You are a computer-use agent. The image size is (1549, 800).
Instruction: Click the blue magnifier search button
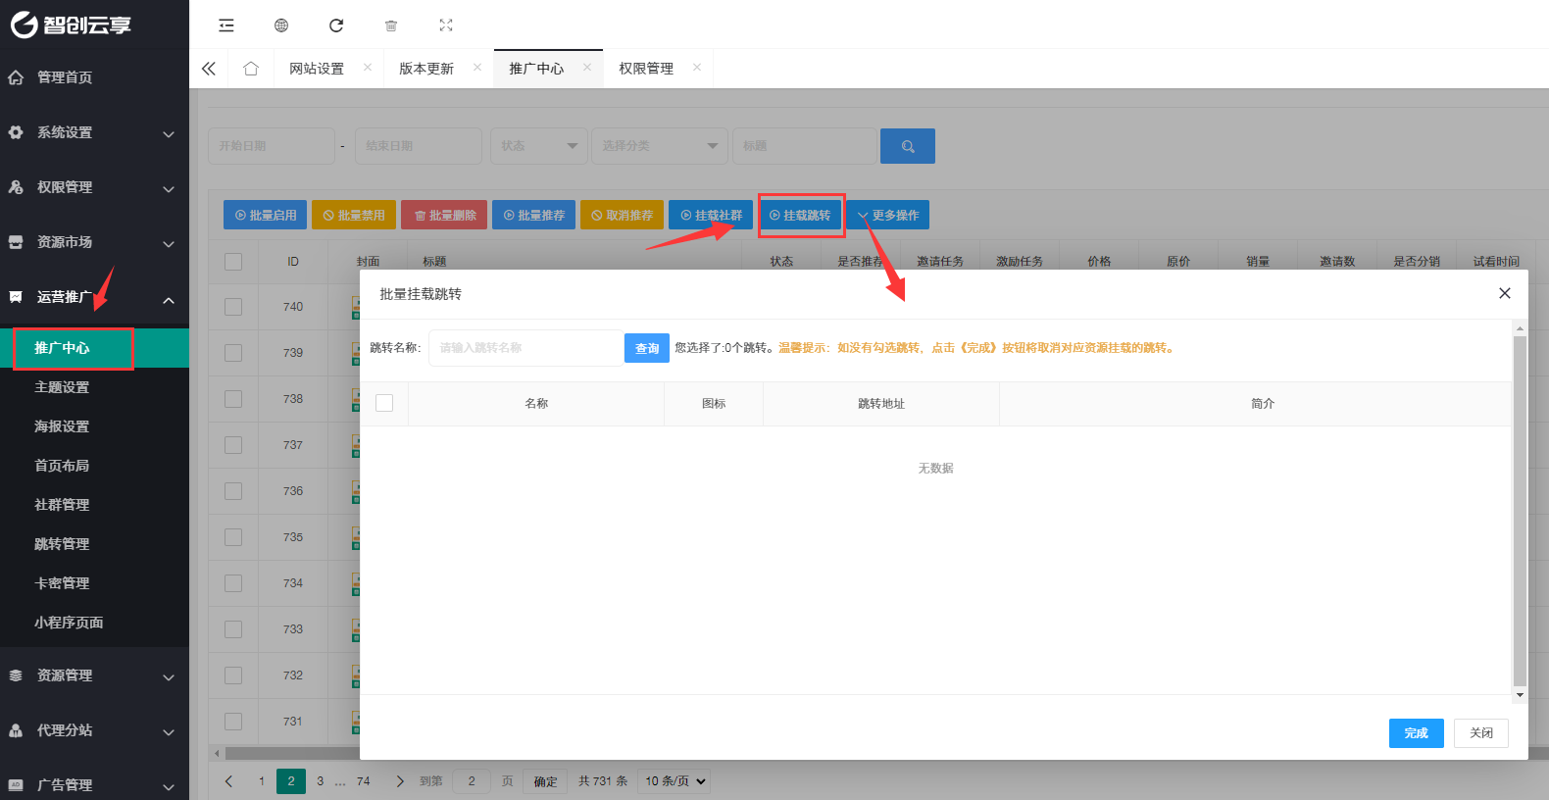(x=907, y=146)
